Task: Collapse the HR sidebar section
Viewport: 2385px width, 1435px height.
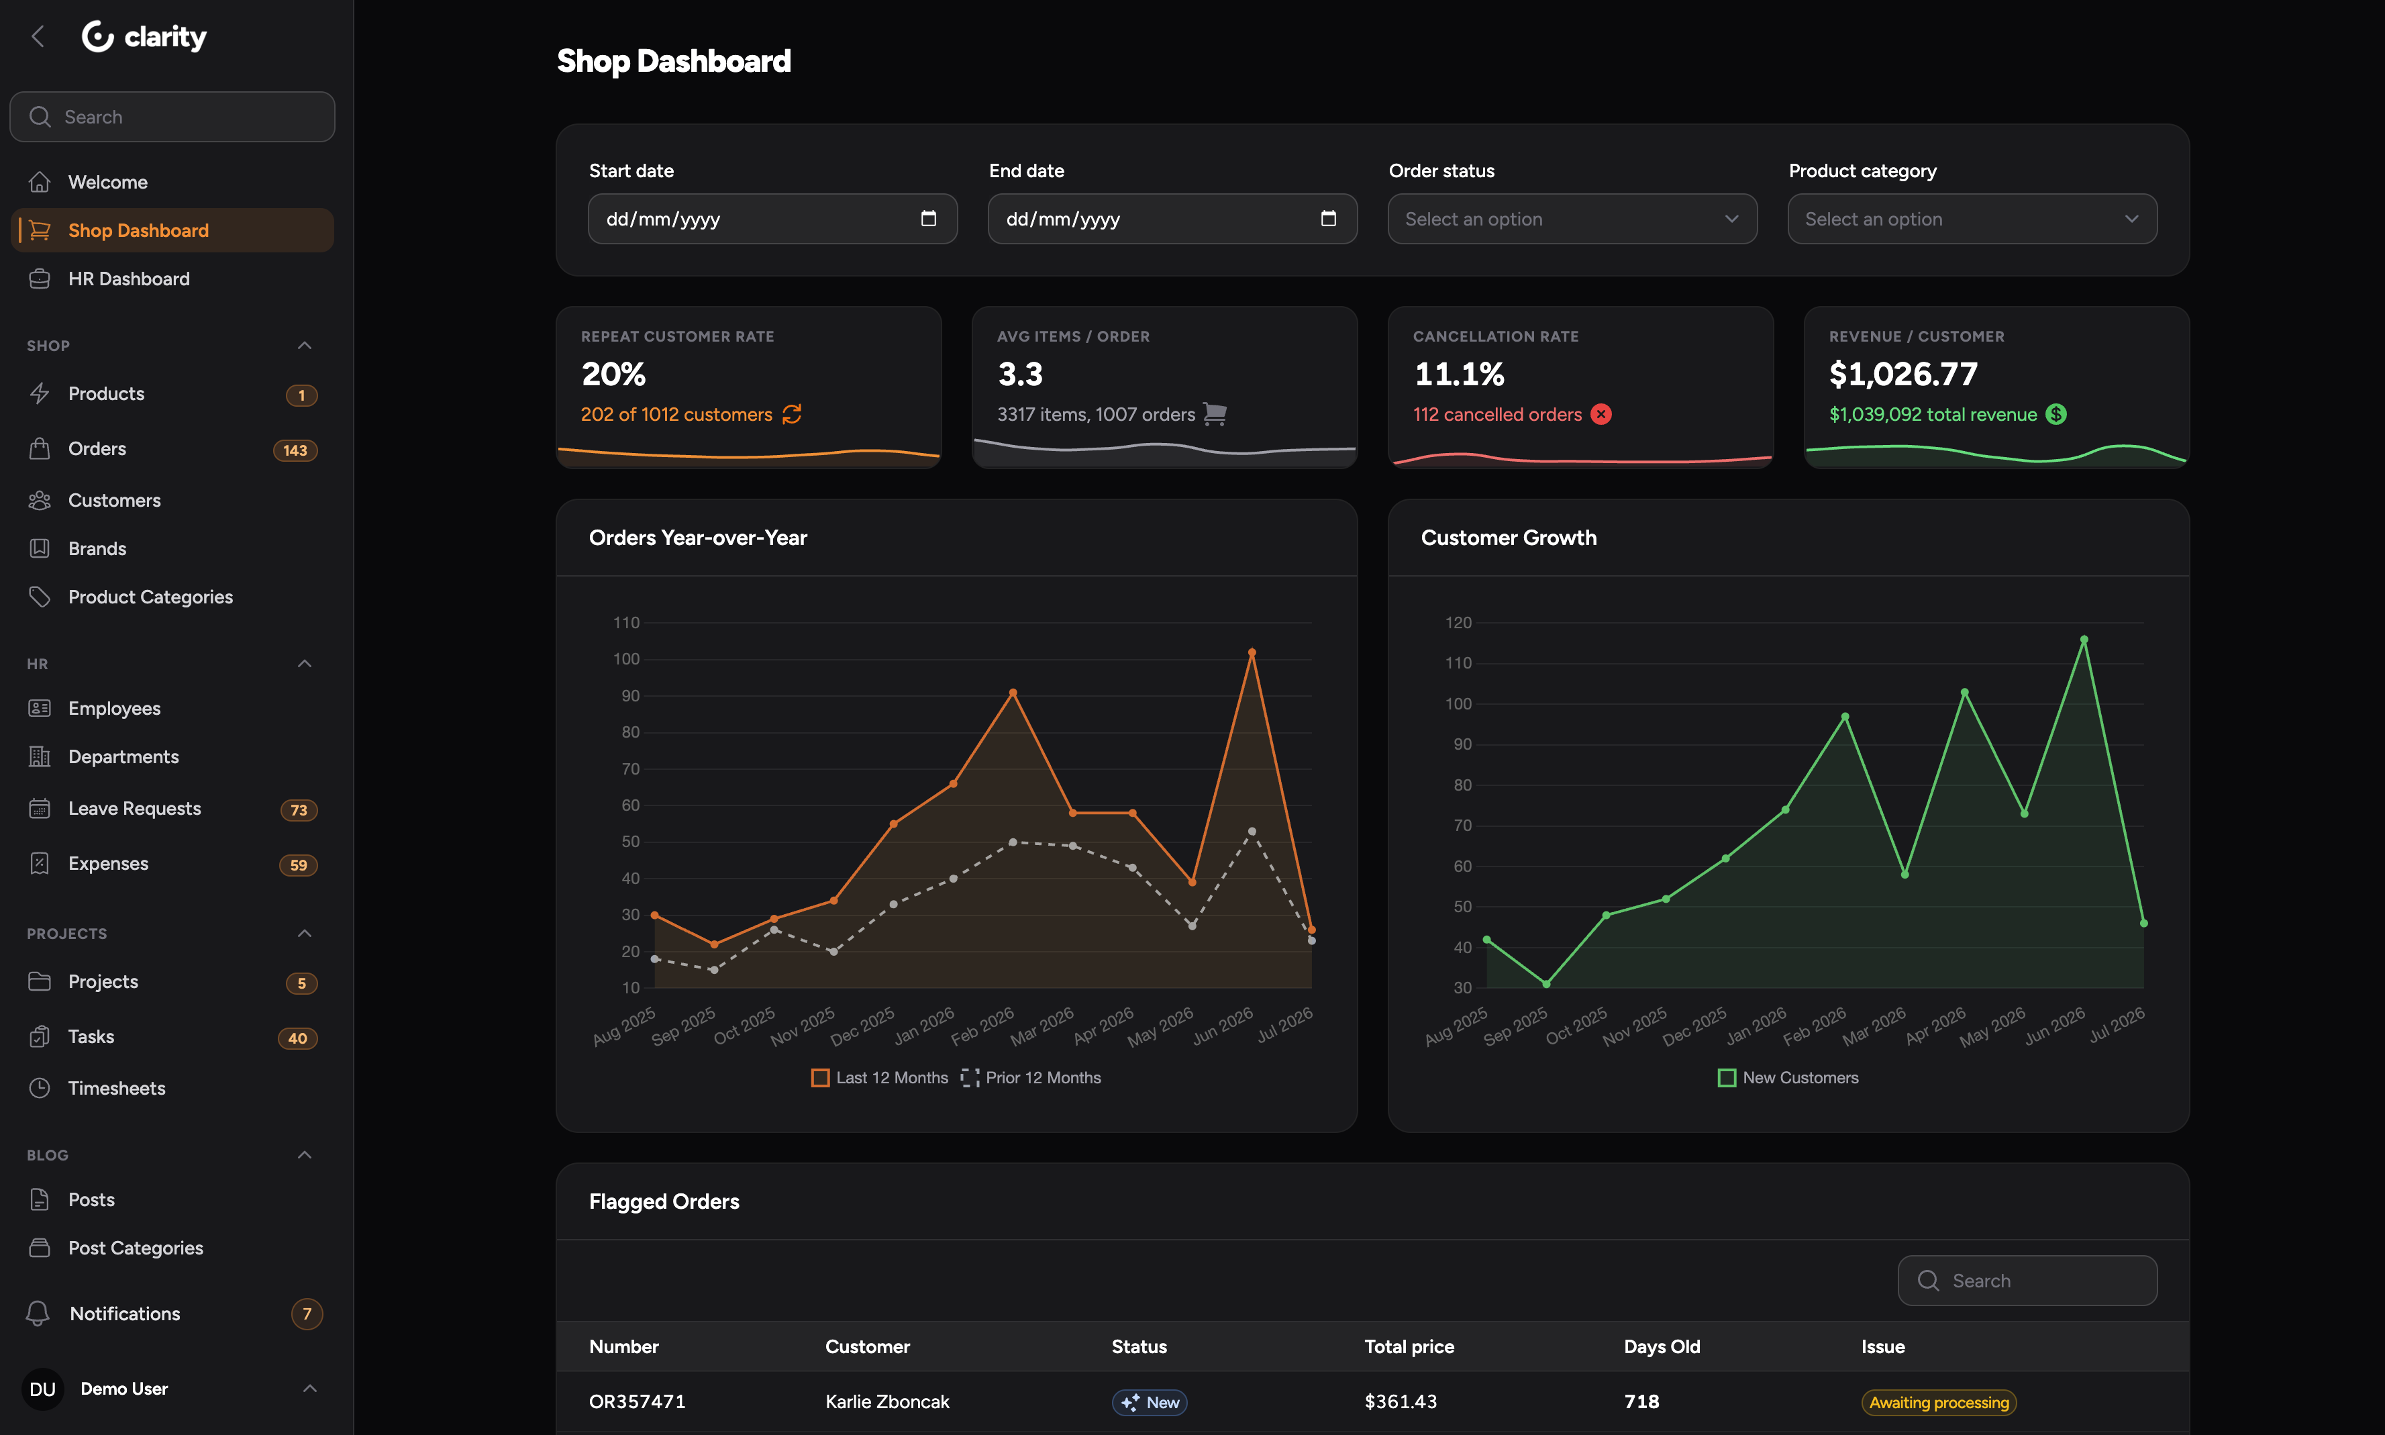Action: (x=305, y=663)
